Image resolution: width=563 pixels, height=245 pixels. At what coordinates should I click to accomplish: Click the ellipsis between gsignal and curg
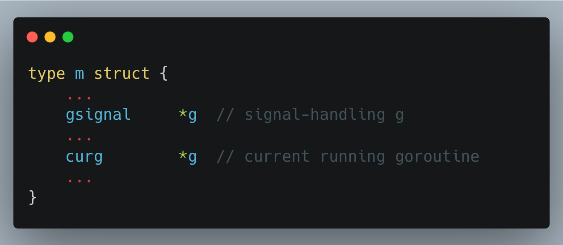point(80,139)
